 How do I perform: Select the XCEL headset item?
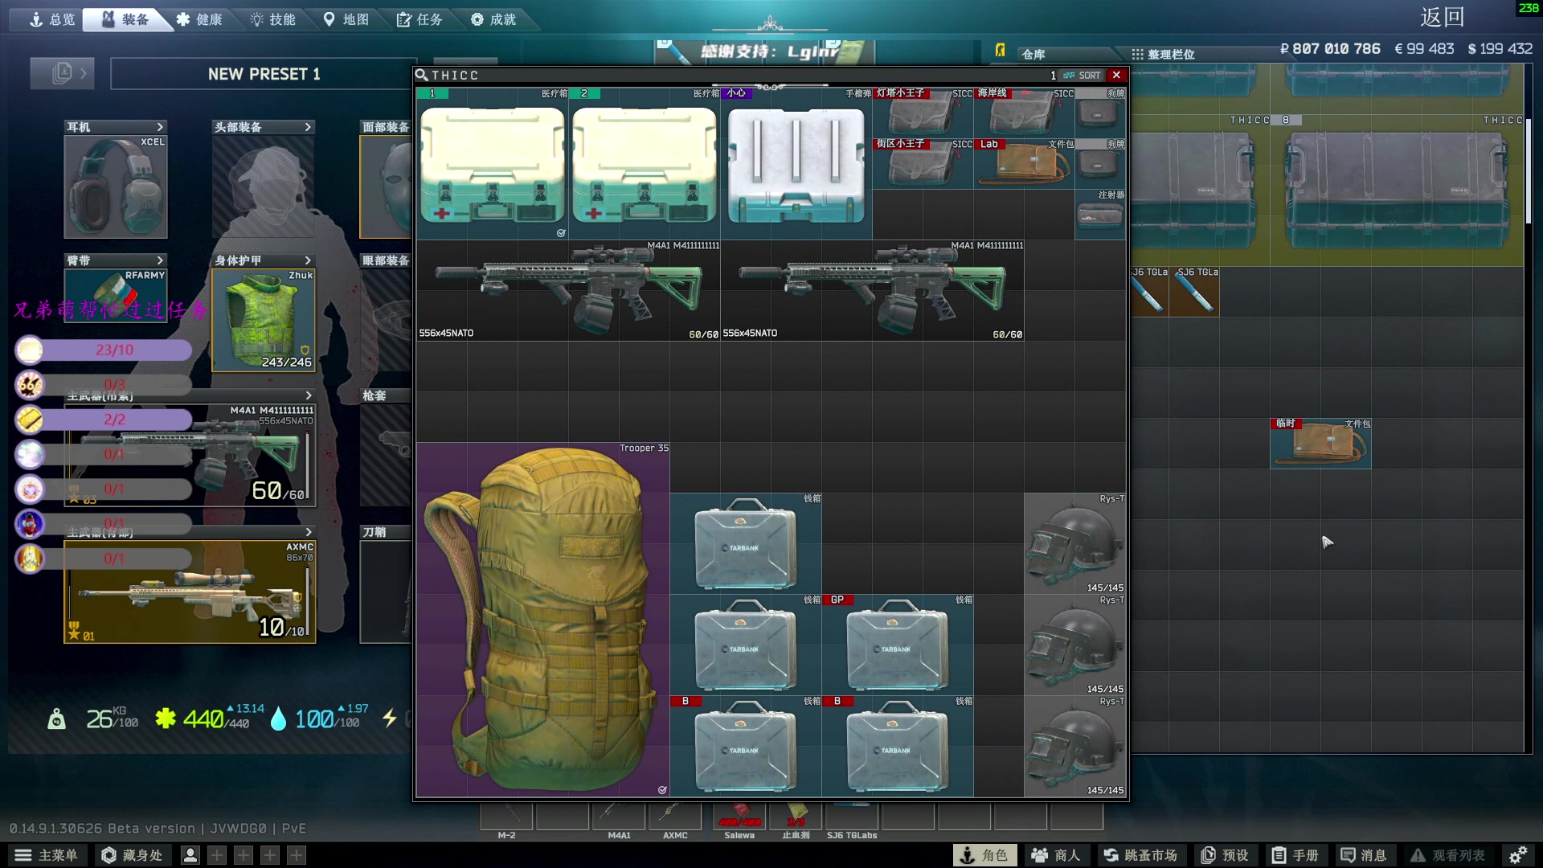[116, 186]
